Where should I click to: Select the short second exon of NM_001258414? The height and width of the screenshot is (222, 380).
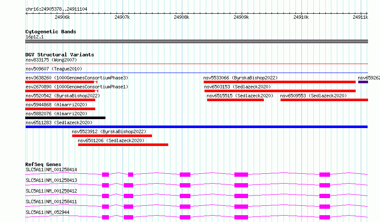tap(131, 175)
